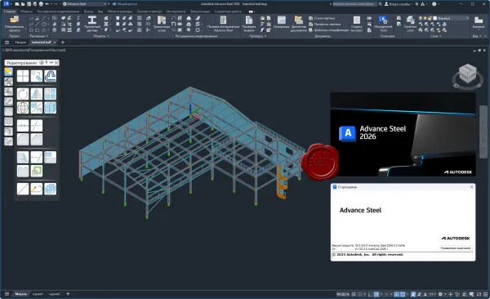Expand the Объекты panel

[101, 36]
